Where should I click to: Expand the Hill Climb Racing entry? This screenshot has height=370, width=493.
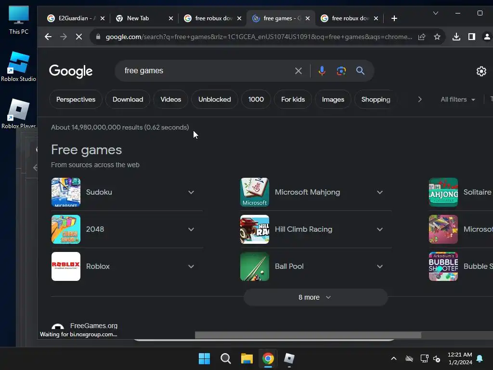(x=380, y=229)
